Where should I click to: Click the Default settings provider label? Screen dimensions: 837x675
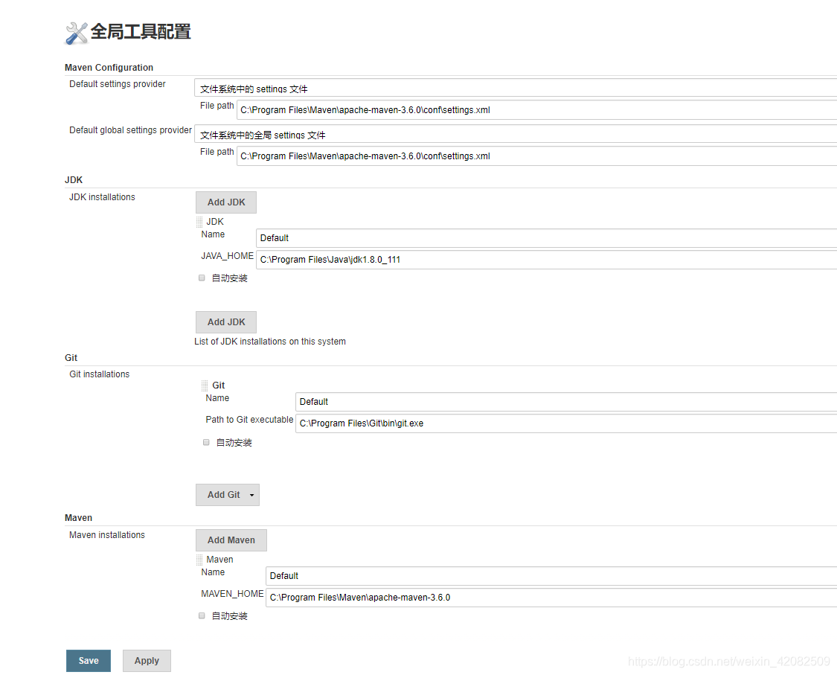pyautogui.click(x=118, y=84)
